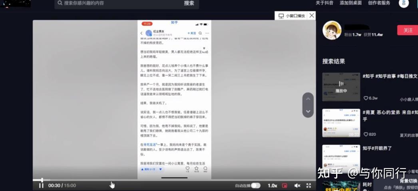Screen dimensions: 418x191
Task: Open the 添加到桌面 link
Action: click(x=350, y=3)
